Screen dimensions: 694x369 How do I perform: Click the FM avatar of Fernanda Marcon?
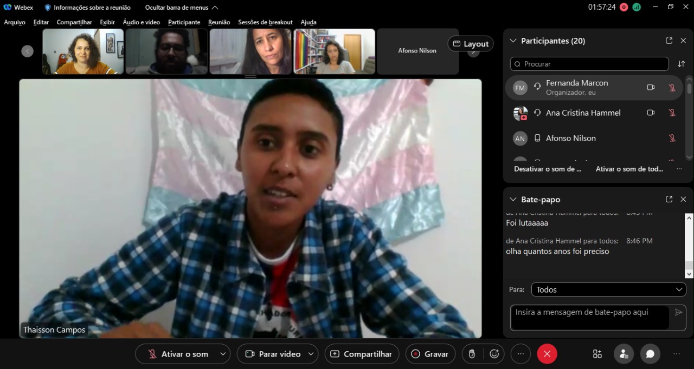coord(520,88)
